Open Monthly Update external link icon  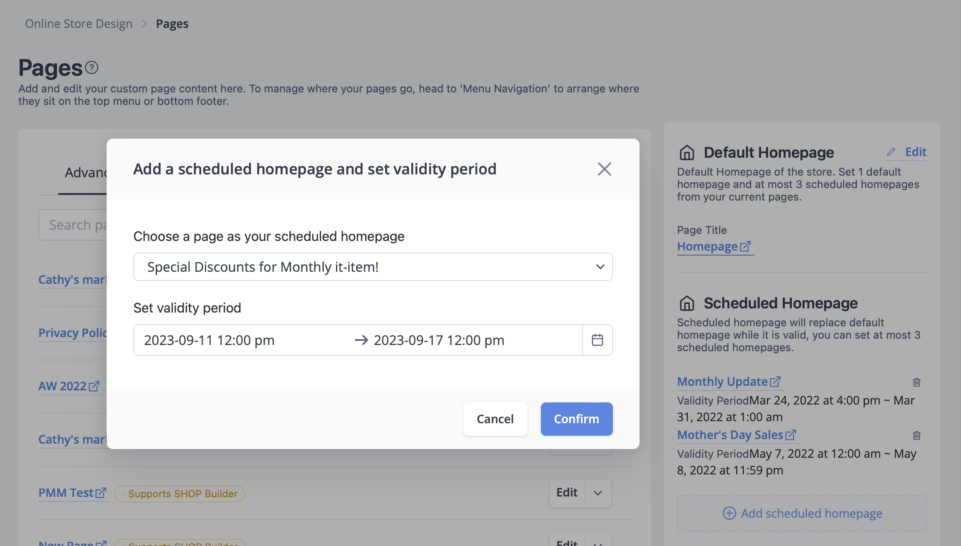[775, 382]
